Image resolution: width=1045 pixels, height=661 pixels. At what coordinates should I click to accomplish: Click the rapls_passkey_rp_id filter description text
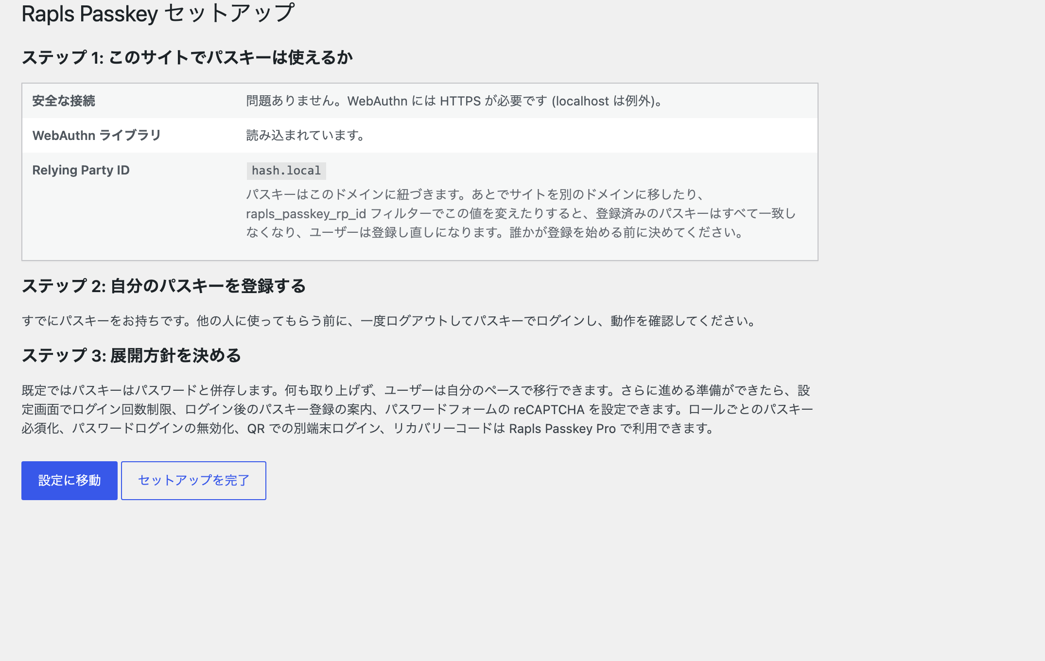[x=521, y=213]
